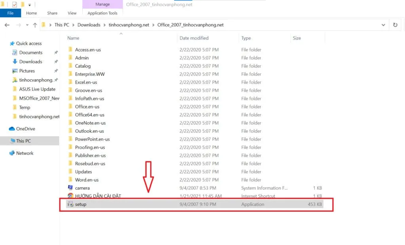Click the HƯỚNG DẪN CÀI ĐẶT shortcut icon
405x245 pixels.
(70, 196)
